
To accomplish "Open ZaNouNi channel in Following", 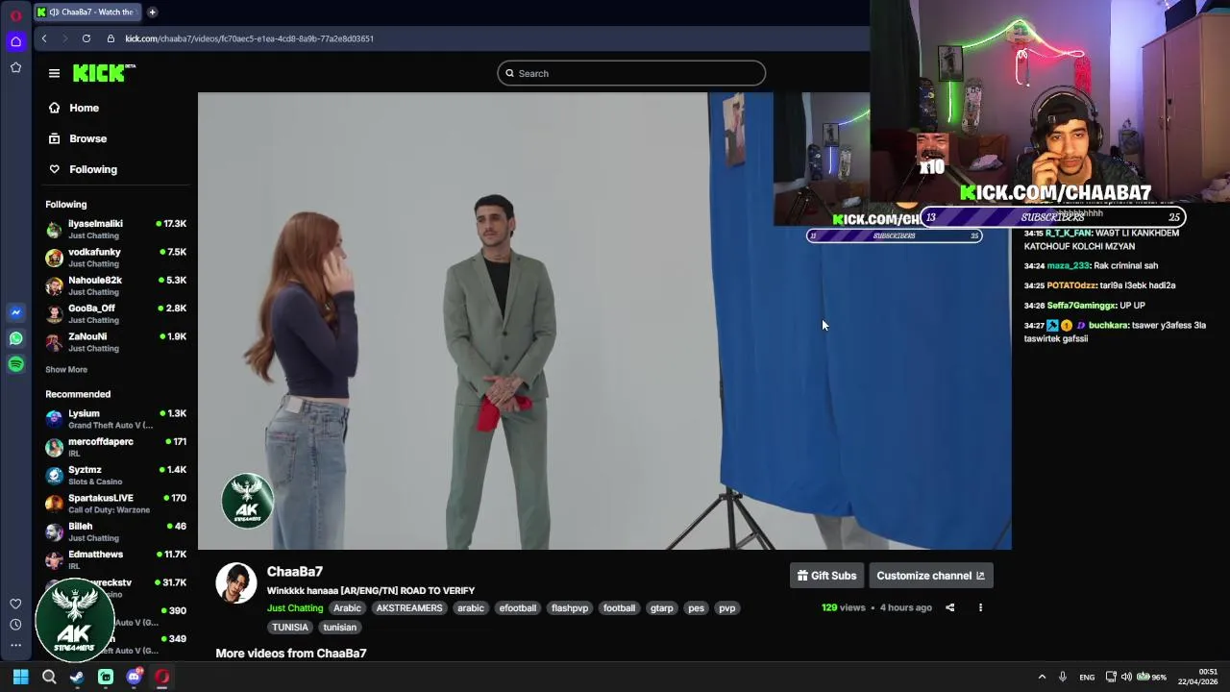I will (115, 341).
